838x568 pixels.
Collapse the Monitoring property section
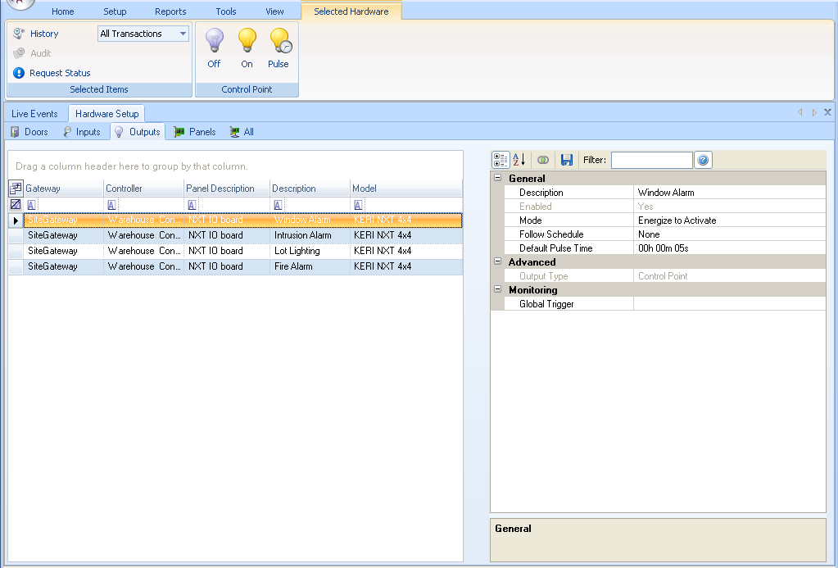[497, 290]
